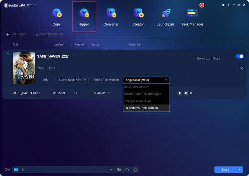Open the Launchpad module

(165, 17)
